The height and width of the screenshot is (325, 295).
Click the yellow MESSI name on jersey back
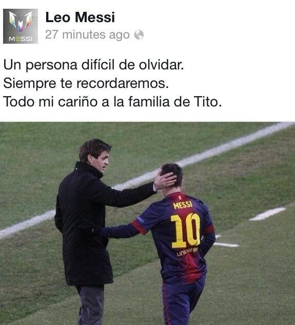183,205
